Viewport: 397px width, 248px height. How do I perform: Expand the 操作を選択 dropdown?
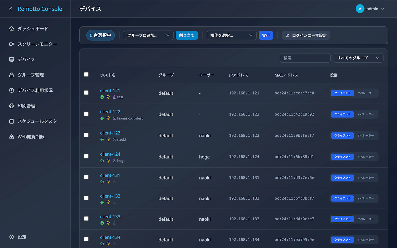(231, 35)
